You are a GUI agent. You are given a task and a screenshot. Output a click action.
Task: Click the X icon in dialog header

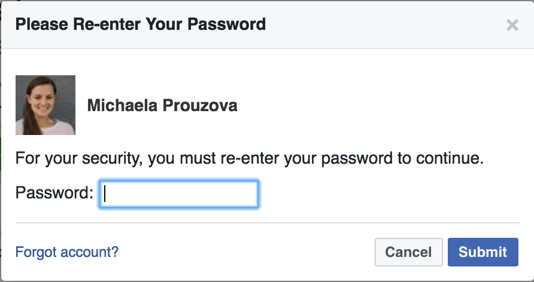click(512, 25)
